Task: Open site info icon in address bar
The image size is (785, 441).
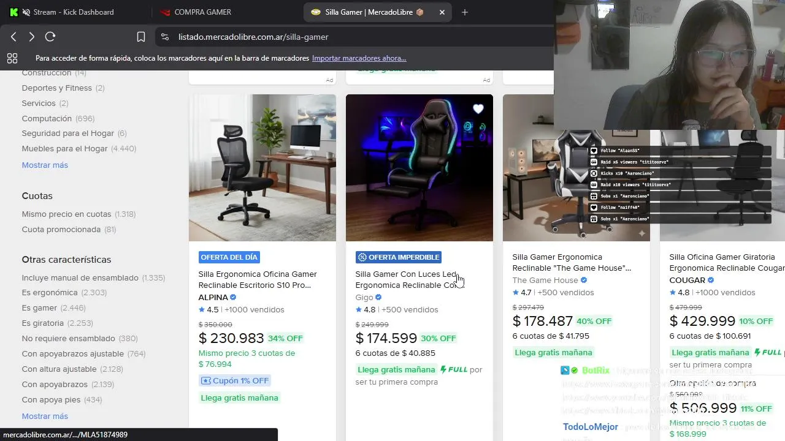Action: click(x=164, y=37)
